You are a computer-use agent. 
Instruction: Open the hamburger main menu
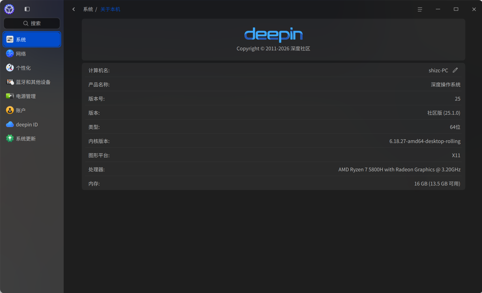pos(420,9)
